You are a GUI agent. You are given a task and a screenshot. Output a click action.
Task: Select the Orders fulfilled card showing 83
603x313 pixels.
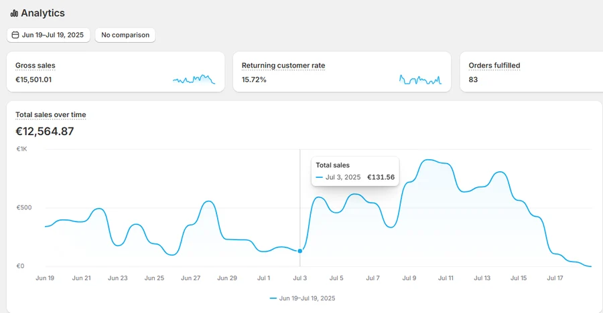tap(531, 72)
